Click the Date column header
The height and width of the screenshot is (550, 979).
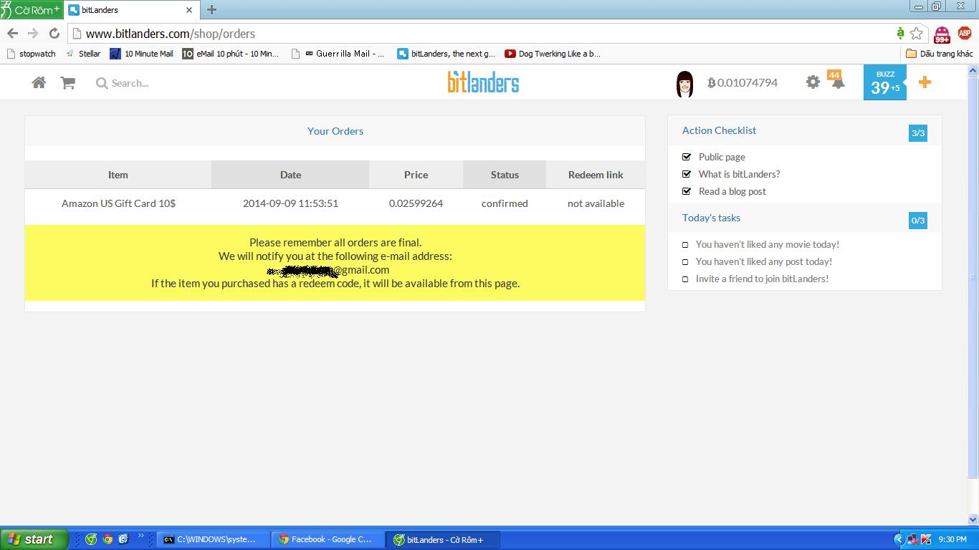pos(290,175)
